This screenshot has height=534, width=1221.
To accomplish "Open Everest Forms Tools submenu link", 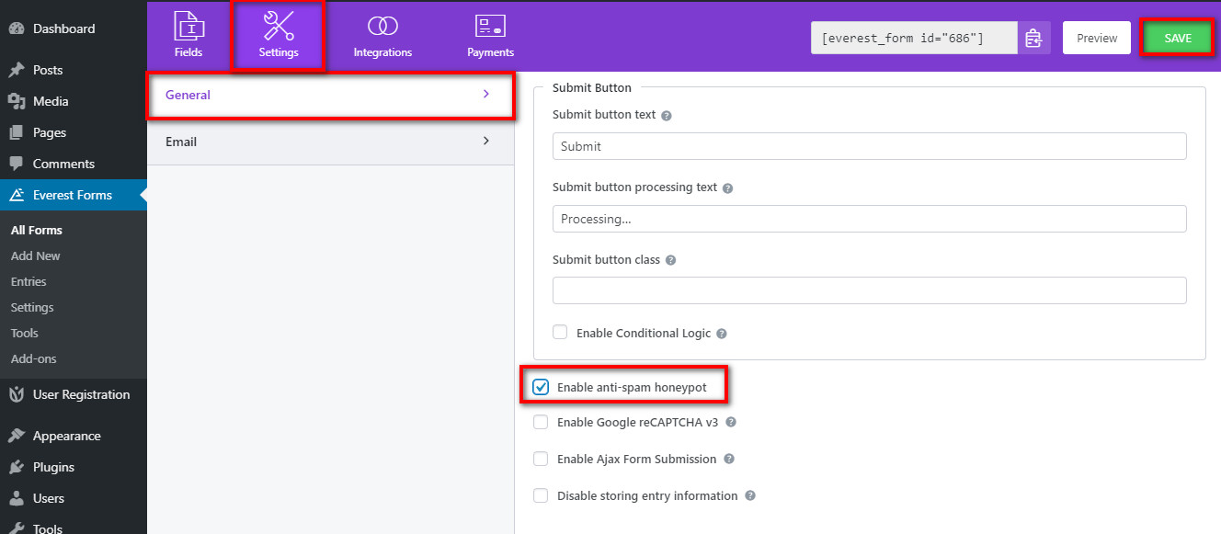I will (25, 333).
